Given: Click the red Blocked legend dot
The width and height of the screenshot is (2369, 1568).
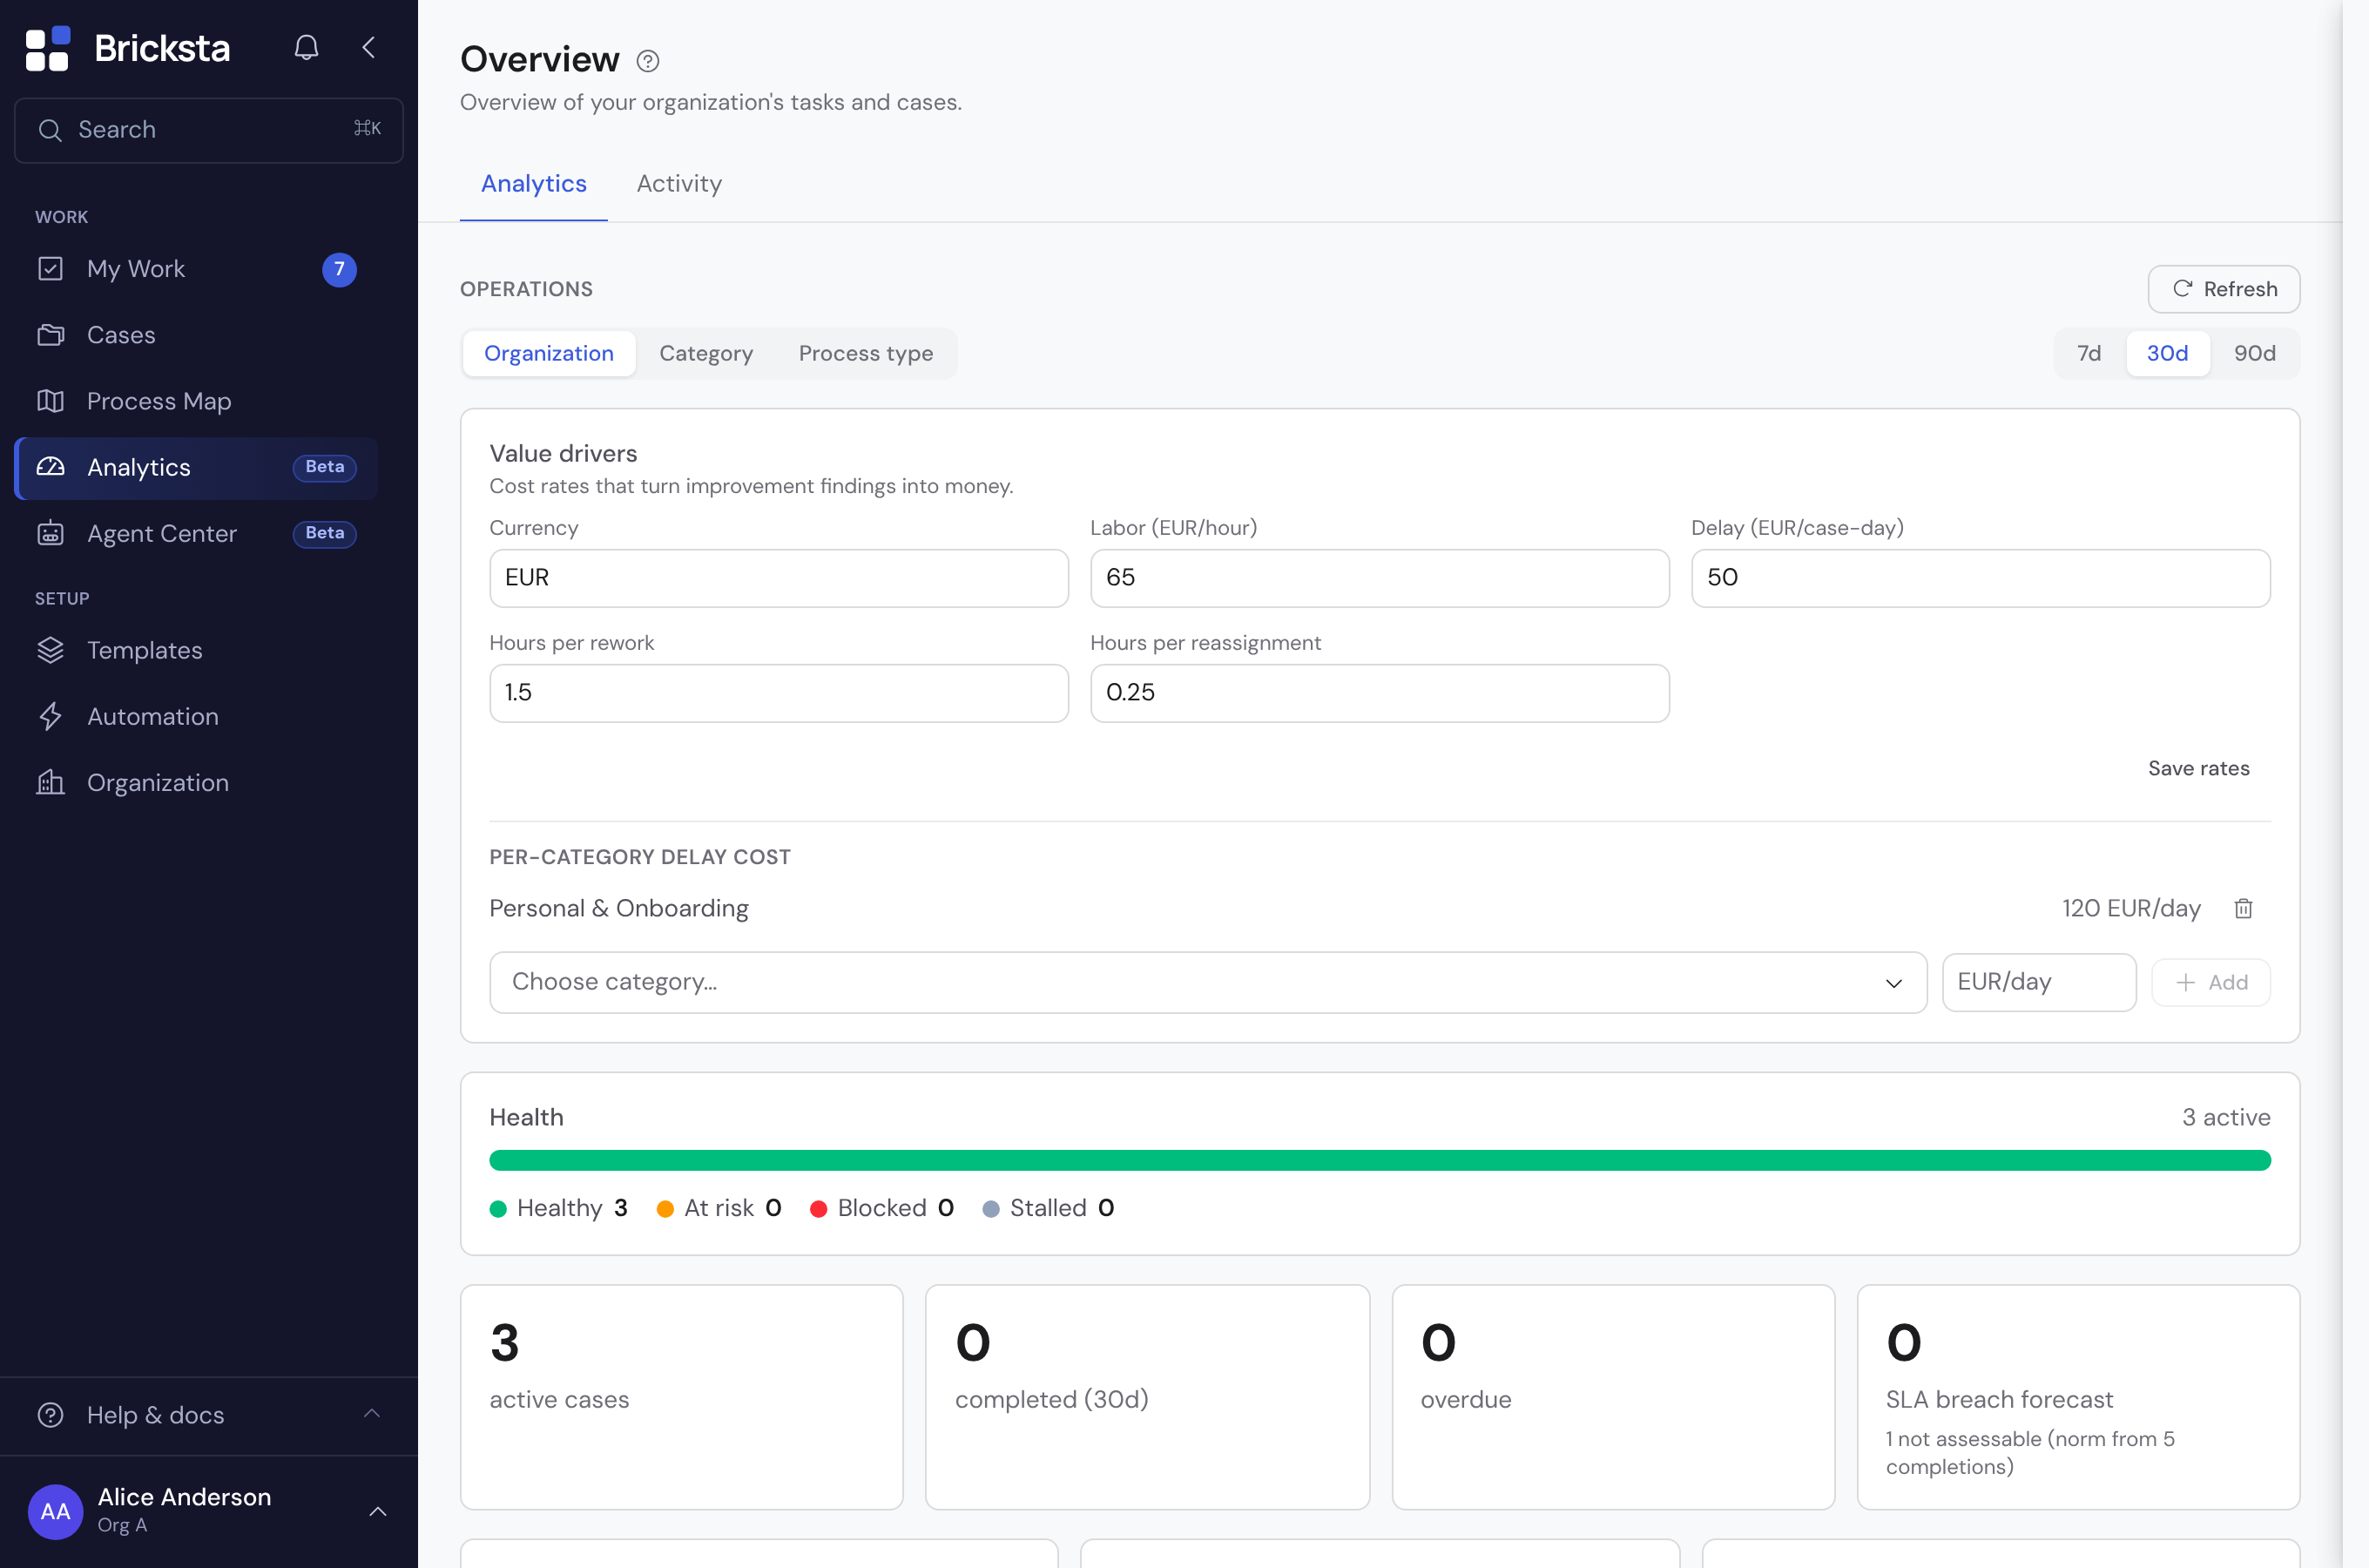Looking at the screenshot, I should [x=818, y=1209].
